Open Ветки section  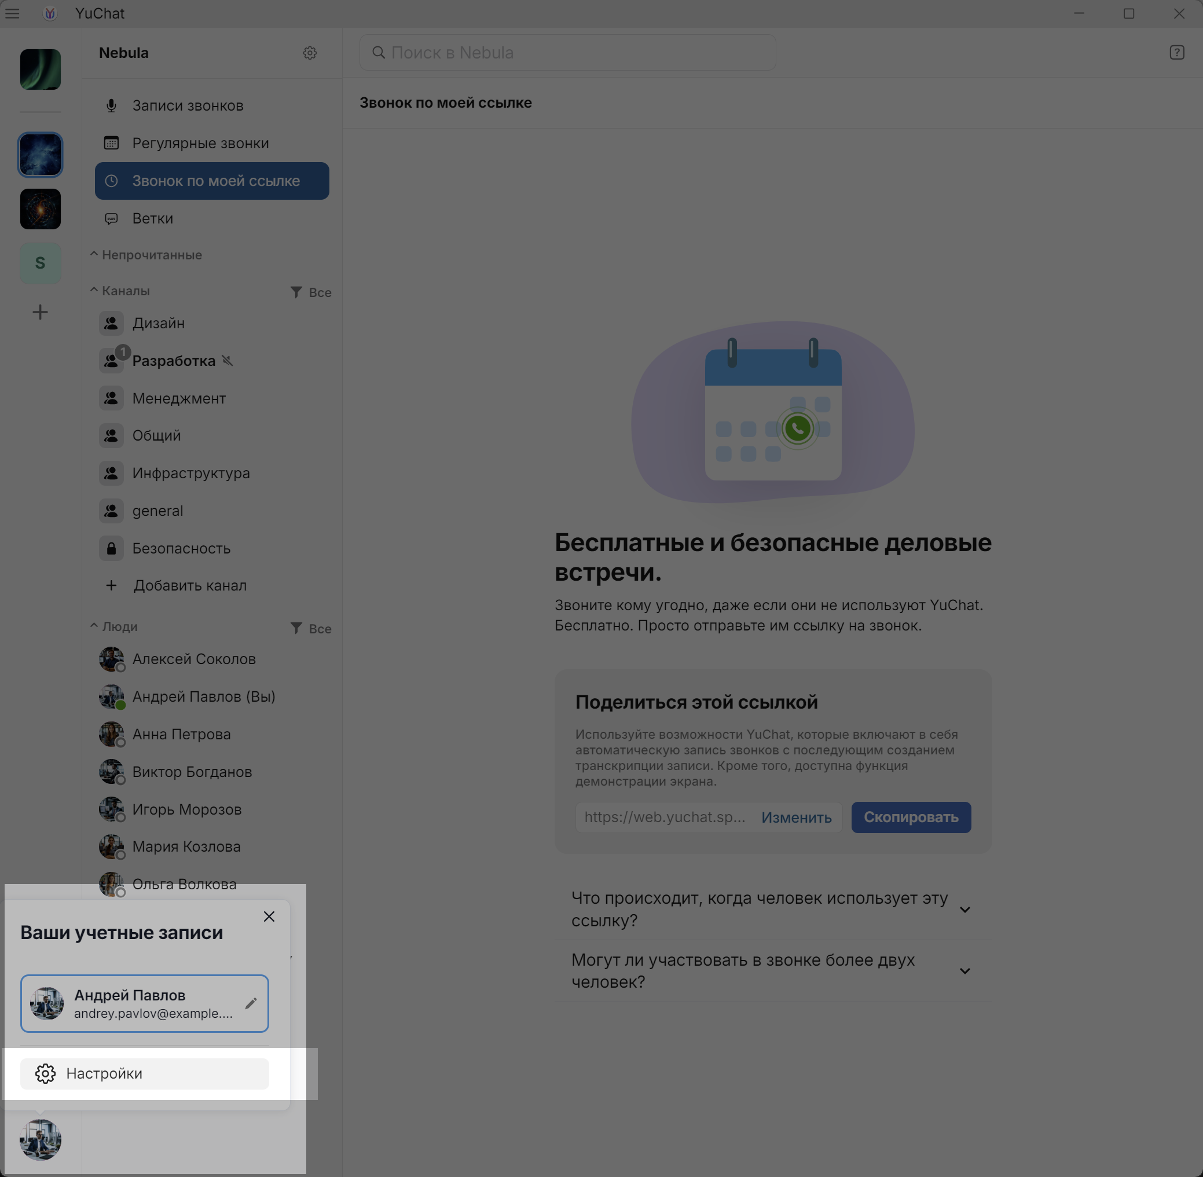[x=211, y=219]
